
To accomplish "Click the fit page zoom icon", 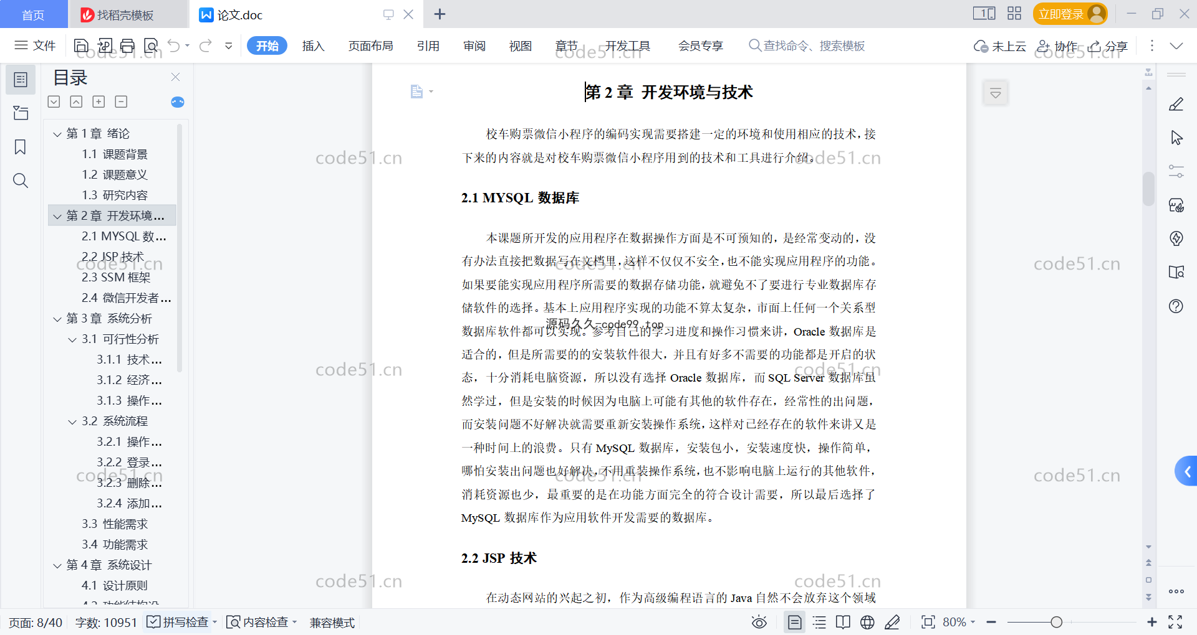I will (928, 622).
